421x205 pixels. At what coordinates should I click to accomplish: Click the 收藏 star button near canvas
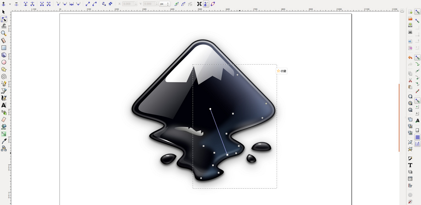point(282,71)
